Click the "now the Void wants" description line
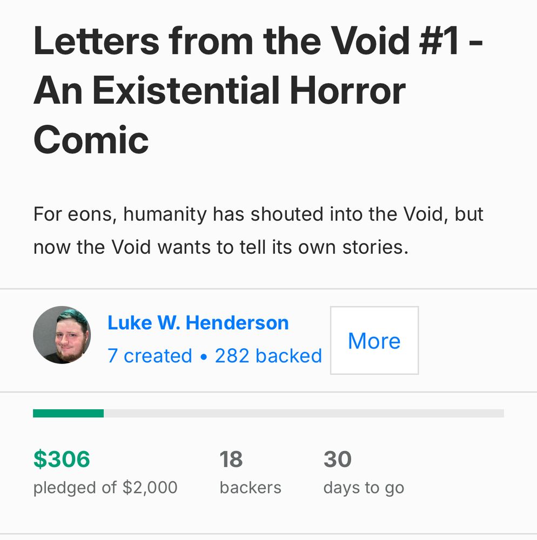This screenshot has height=540, width=537. pyautogui.click(x=219, y=247)
